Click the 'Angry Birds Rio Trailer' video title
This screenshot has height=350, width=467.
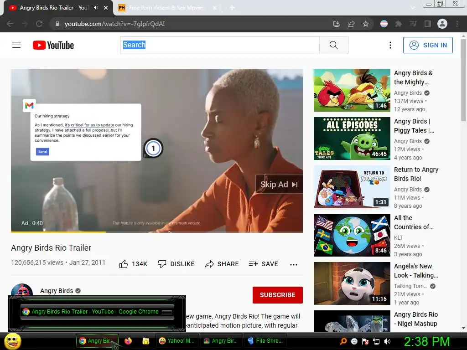[x=51, y=248]
